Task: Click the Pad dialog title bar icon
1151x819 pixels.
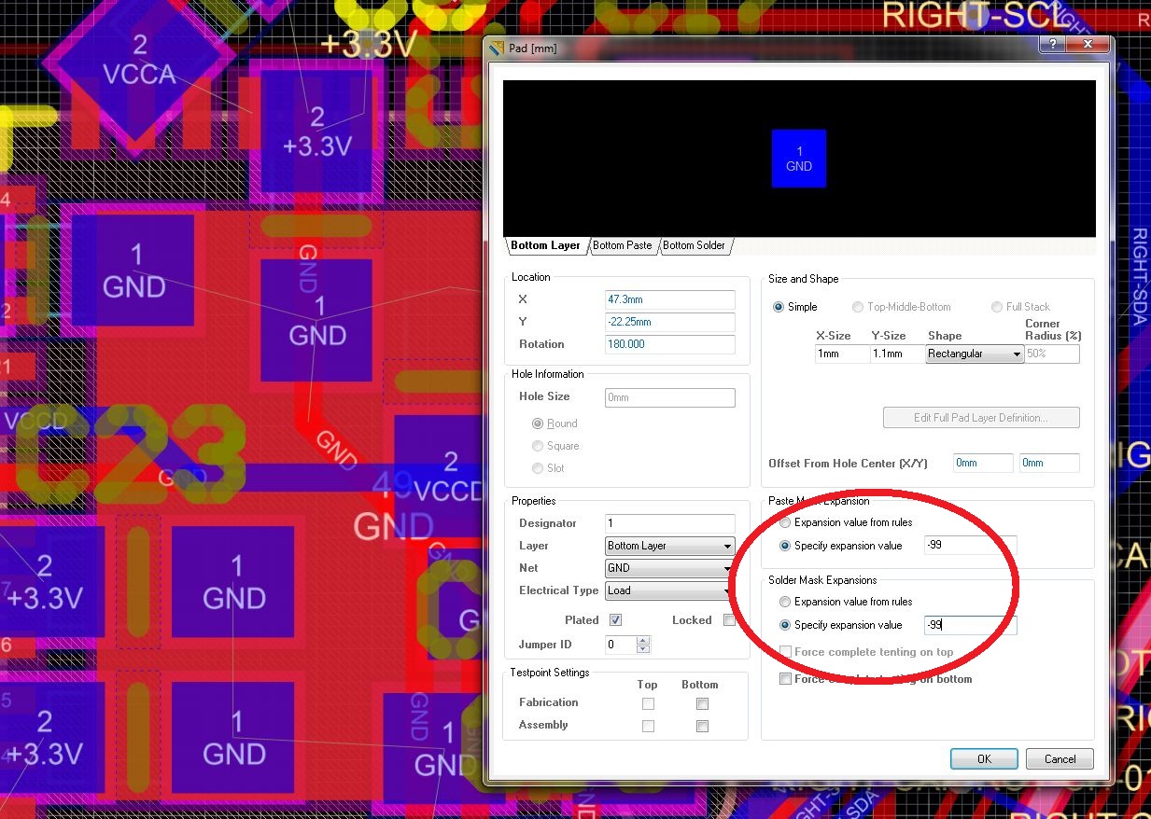Action: coord(497,48)
